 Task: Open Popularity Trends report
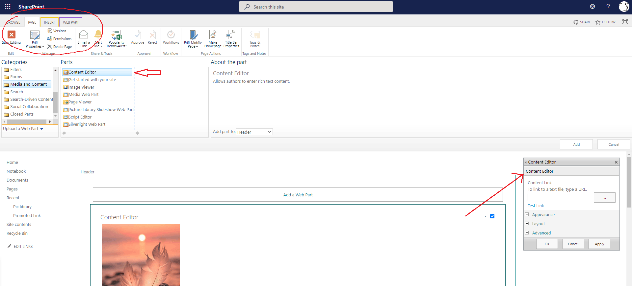pyautogui.click(x=117, y=39)
